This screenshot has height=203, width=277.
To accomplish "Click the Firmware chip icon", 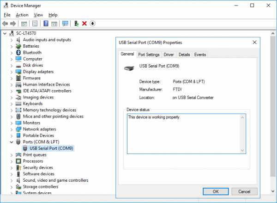I will coord(18,78).
